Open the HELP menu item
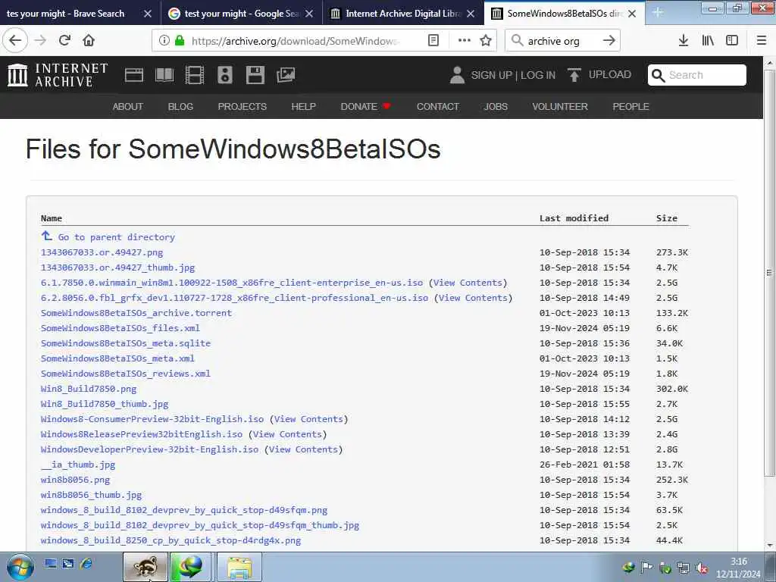The image size is (776, 582). (303, 106)
